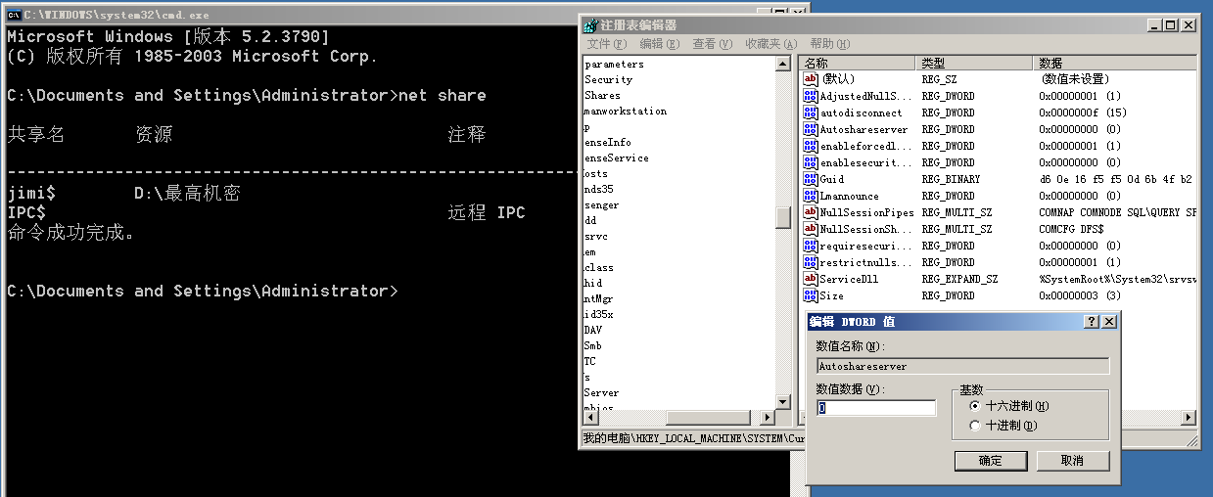This screenshot has height=497, width=1213.
Task: Click the enableforcedl... DWORD value icon
Action: (810, 146)
